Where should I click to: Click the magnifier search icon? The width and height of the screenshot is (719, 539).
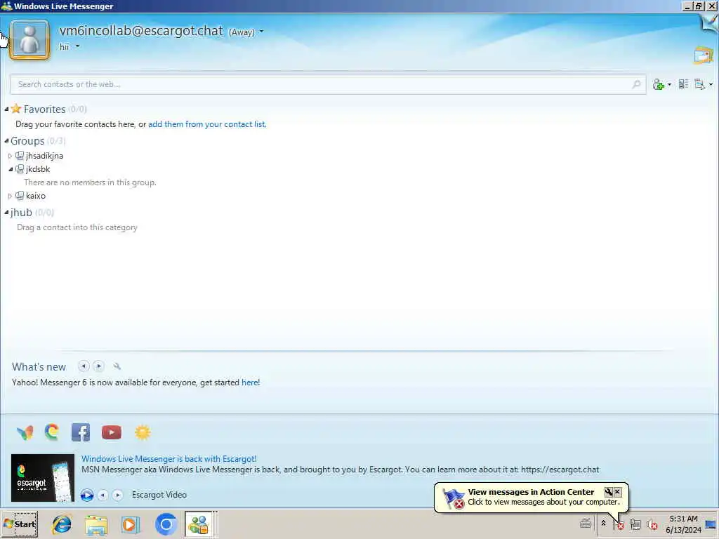tap(636, 84)
